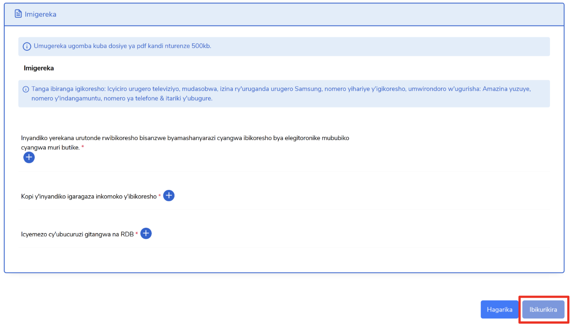Select label 'Icyemezo cy'ubucuruzi gitangwa na RDB'
This screenshot has width=575, height=336.
click(x=77, y=234)
